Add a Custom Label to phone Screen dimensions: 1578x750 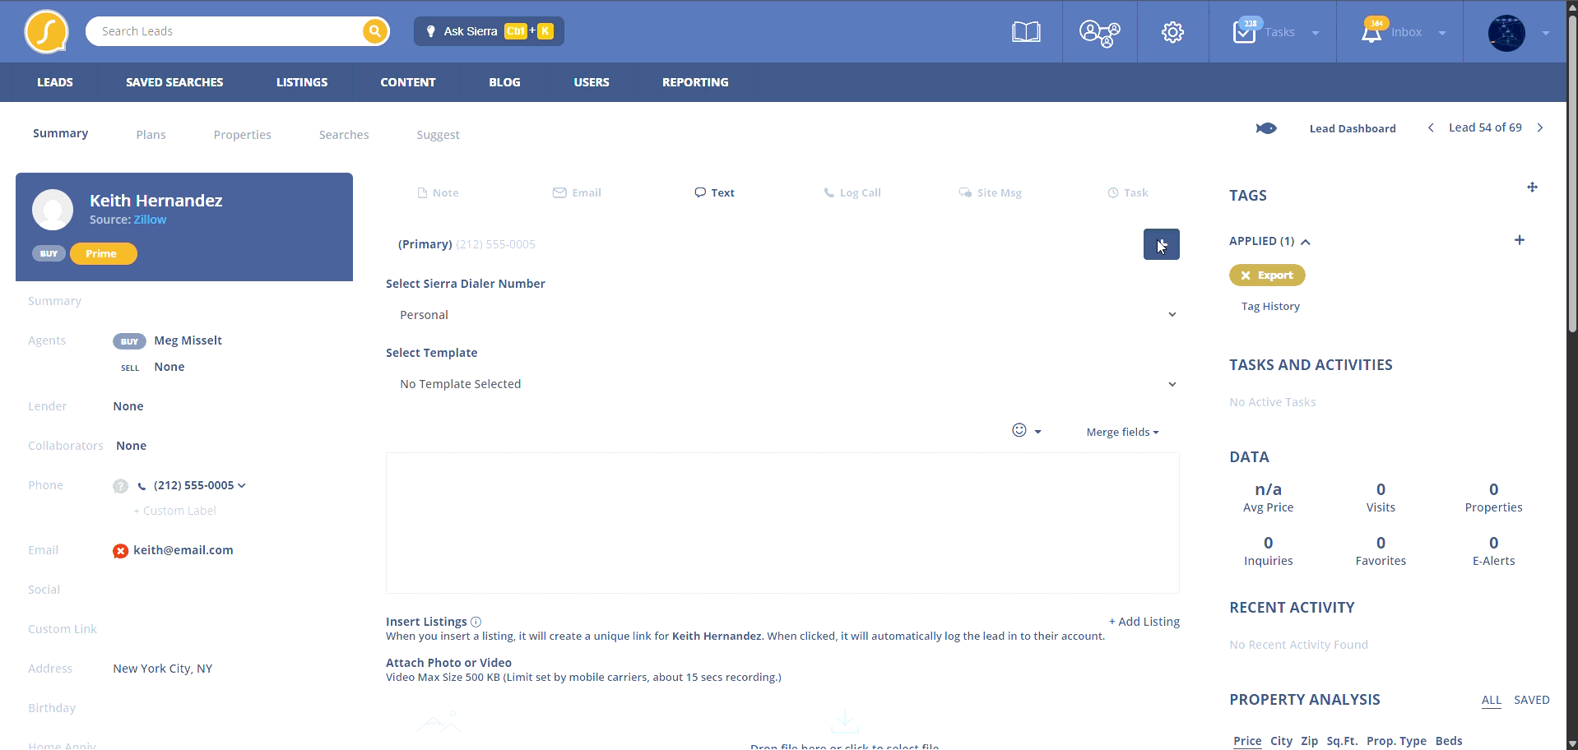[174, 511]
